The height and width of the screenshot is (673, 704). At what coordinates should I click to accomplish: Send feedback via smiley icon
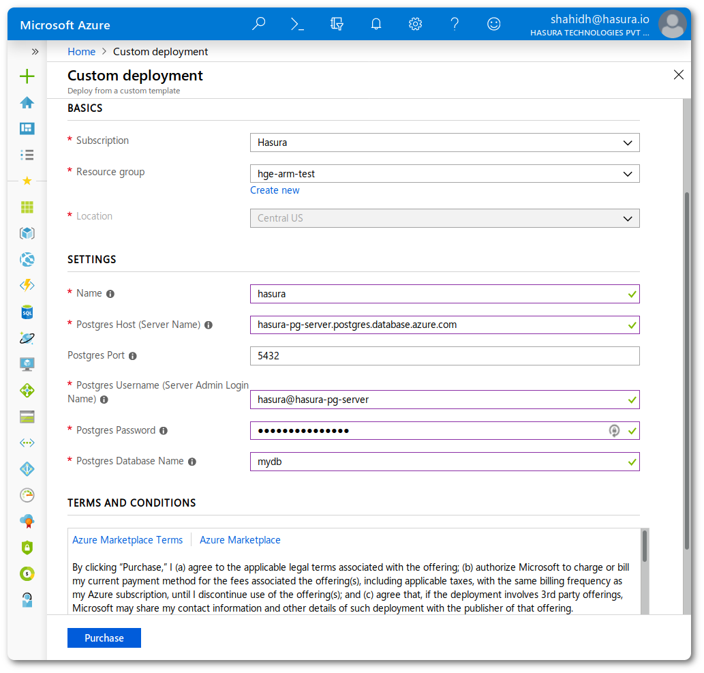click(x=493, y=23)
